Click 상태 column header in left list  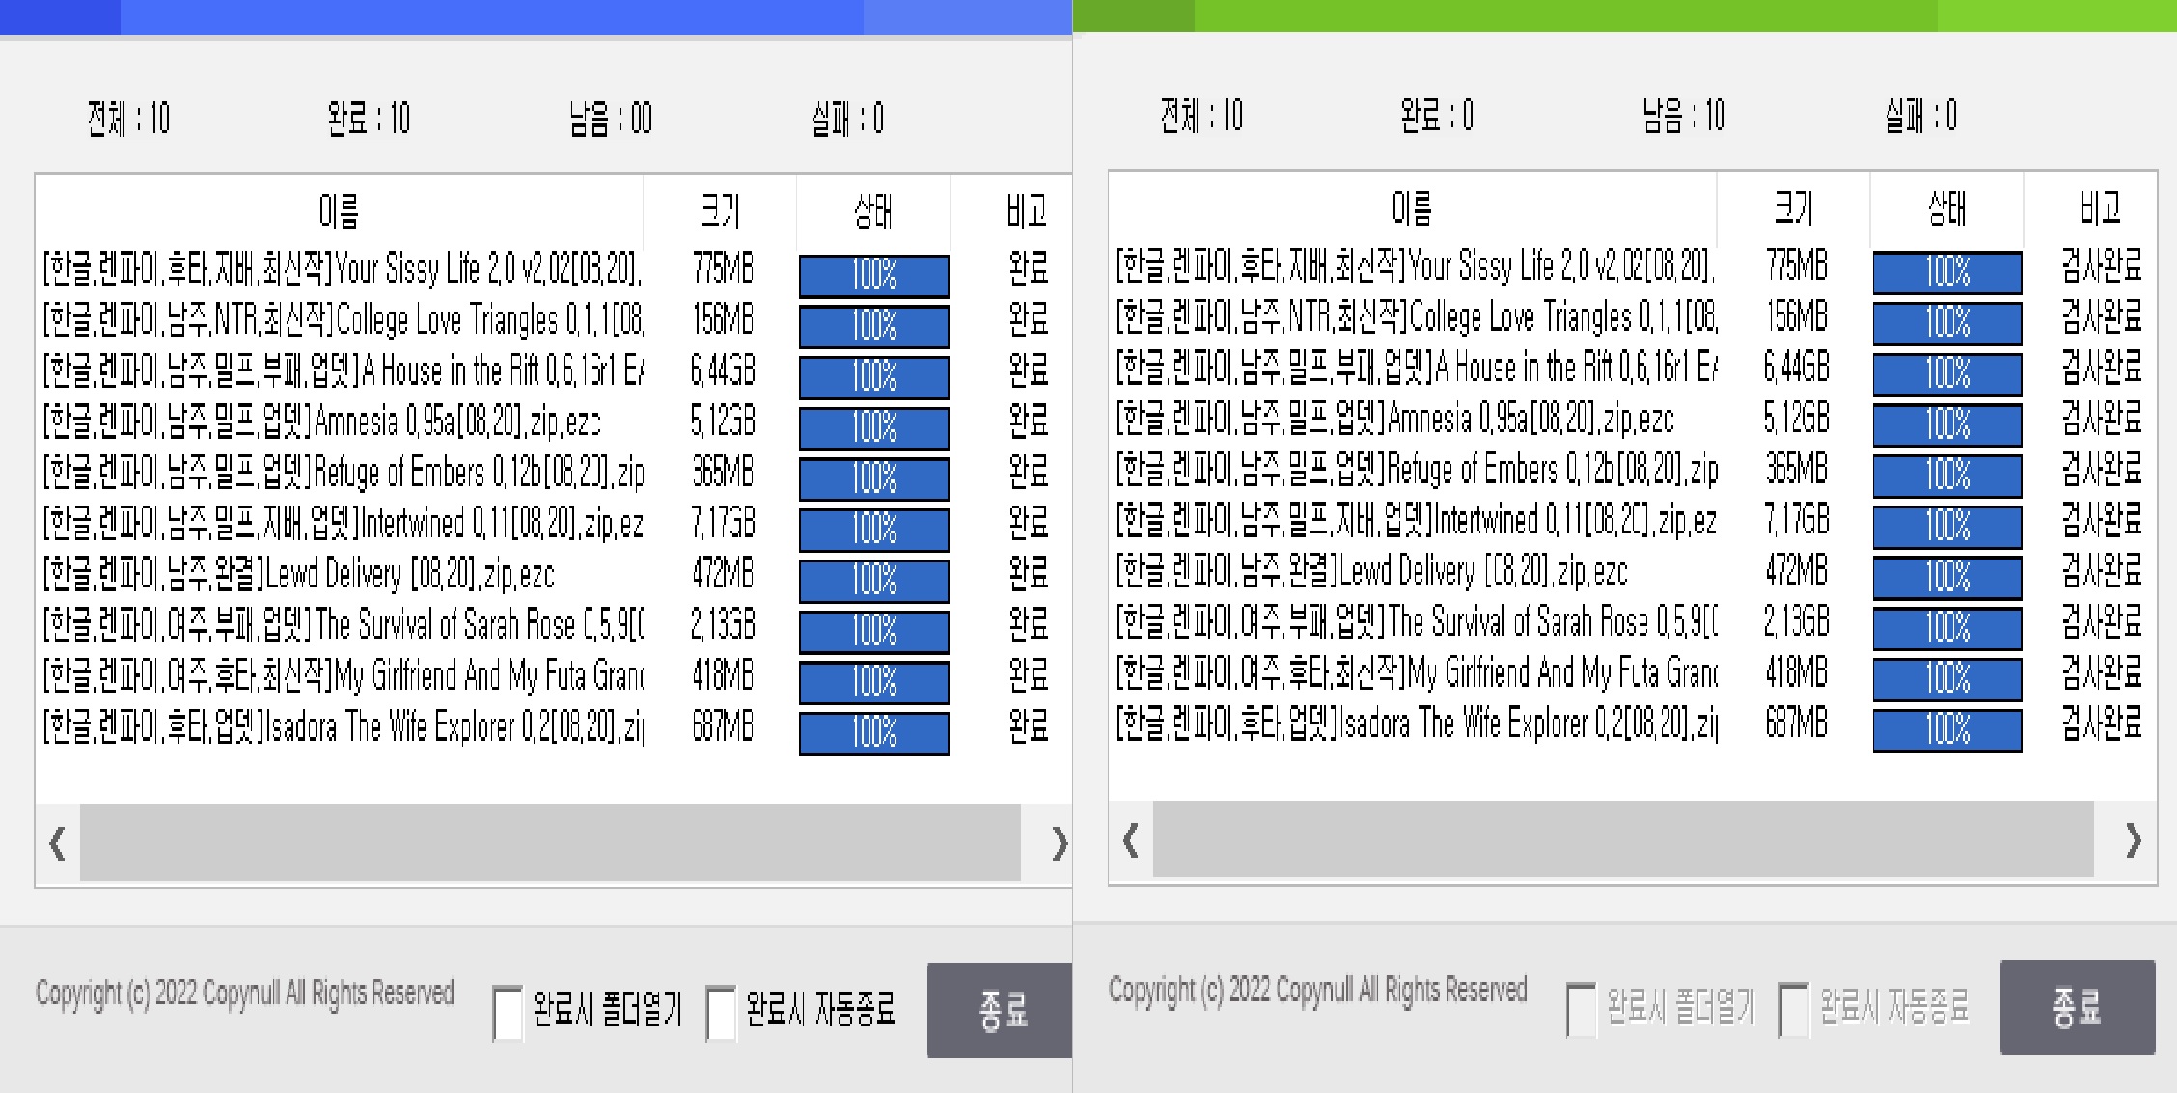tap(873, 209)
